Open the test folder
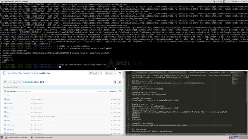The width and height of the screenshot is (248, 139). 9,121
